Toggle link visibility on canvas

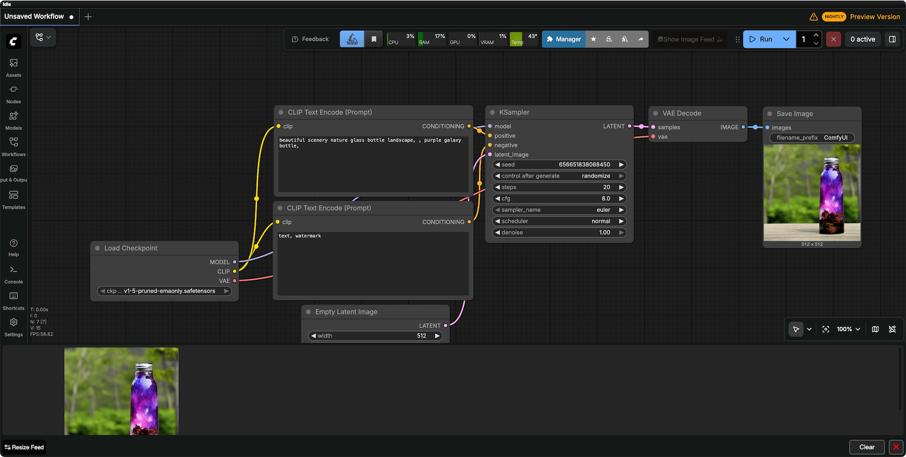(x=892, y=329)
